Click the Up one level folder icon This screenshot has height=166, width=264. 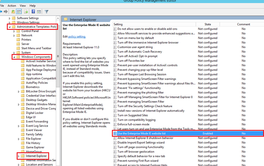tap(13, 12)
